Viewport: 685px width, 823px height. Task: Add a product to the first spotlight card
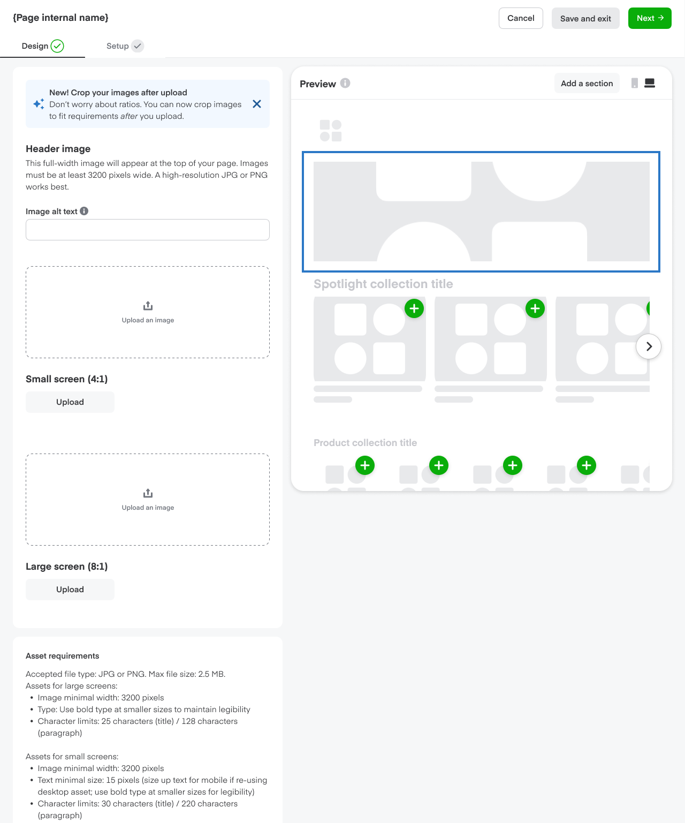click(x=414, y=308)
